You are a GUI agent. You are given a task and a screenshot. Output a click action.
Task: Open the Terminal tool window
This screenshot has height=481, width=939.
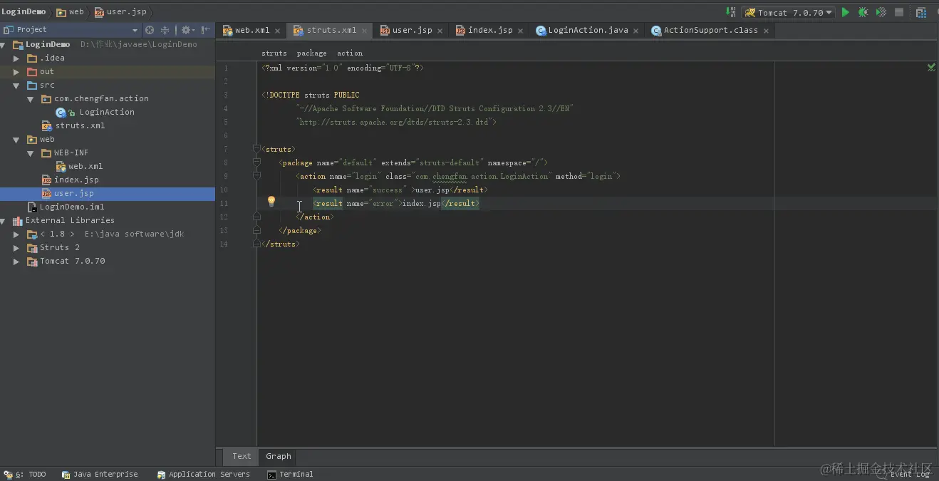click(290, 475)
